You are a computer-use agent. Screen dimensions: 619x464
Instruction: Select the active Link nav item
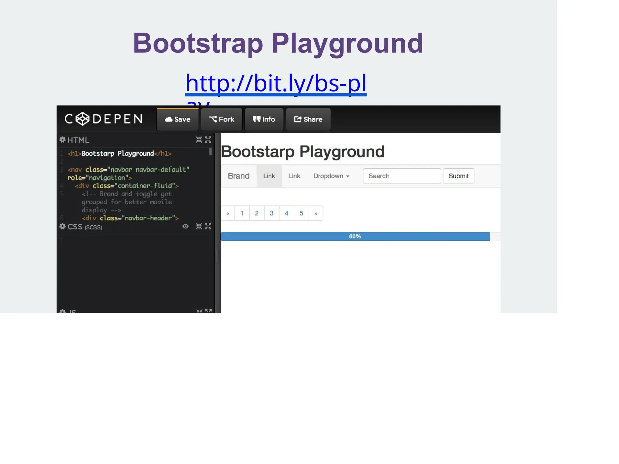click(x=269, y=176)
